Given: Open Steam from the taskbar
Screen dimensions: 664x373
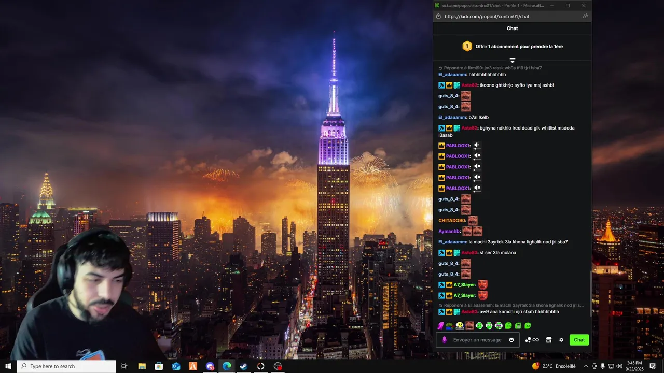Looking at the screenshot, I should click(243, 366).
